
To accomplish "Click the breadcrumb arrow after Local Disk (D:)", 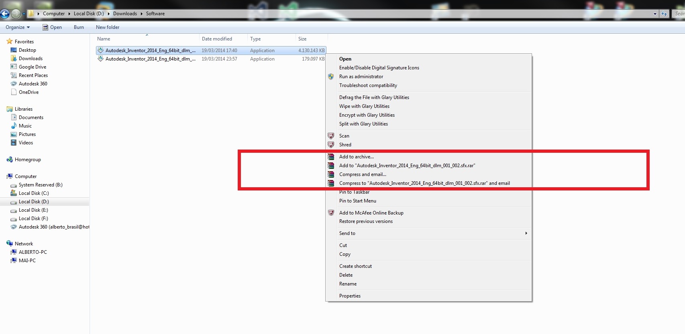I will tap(108, 14).
